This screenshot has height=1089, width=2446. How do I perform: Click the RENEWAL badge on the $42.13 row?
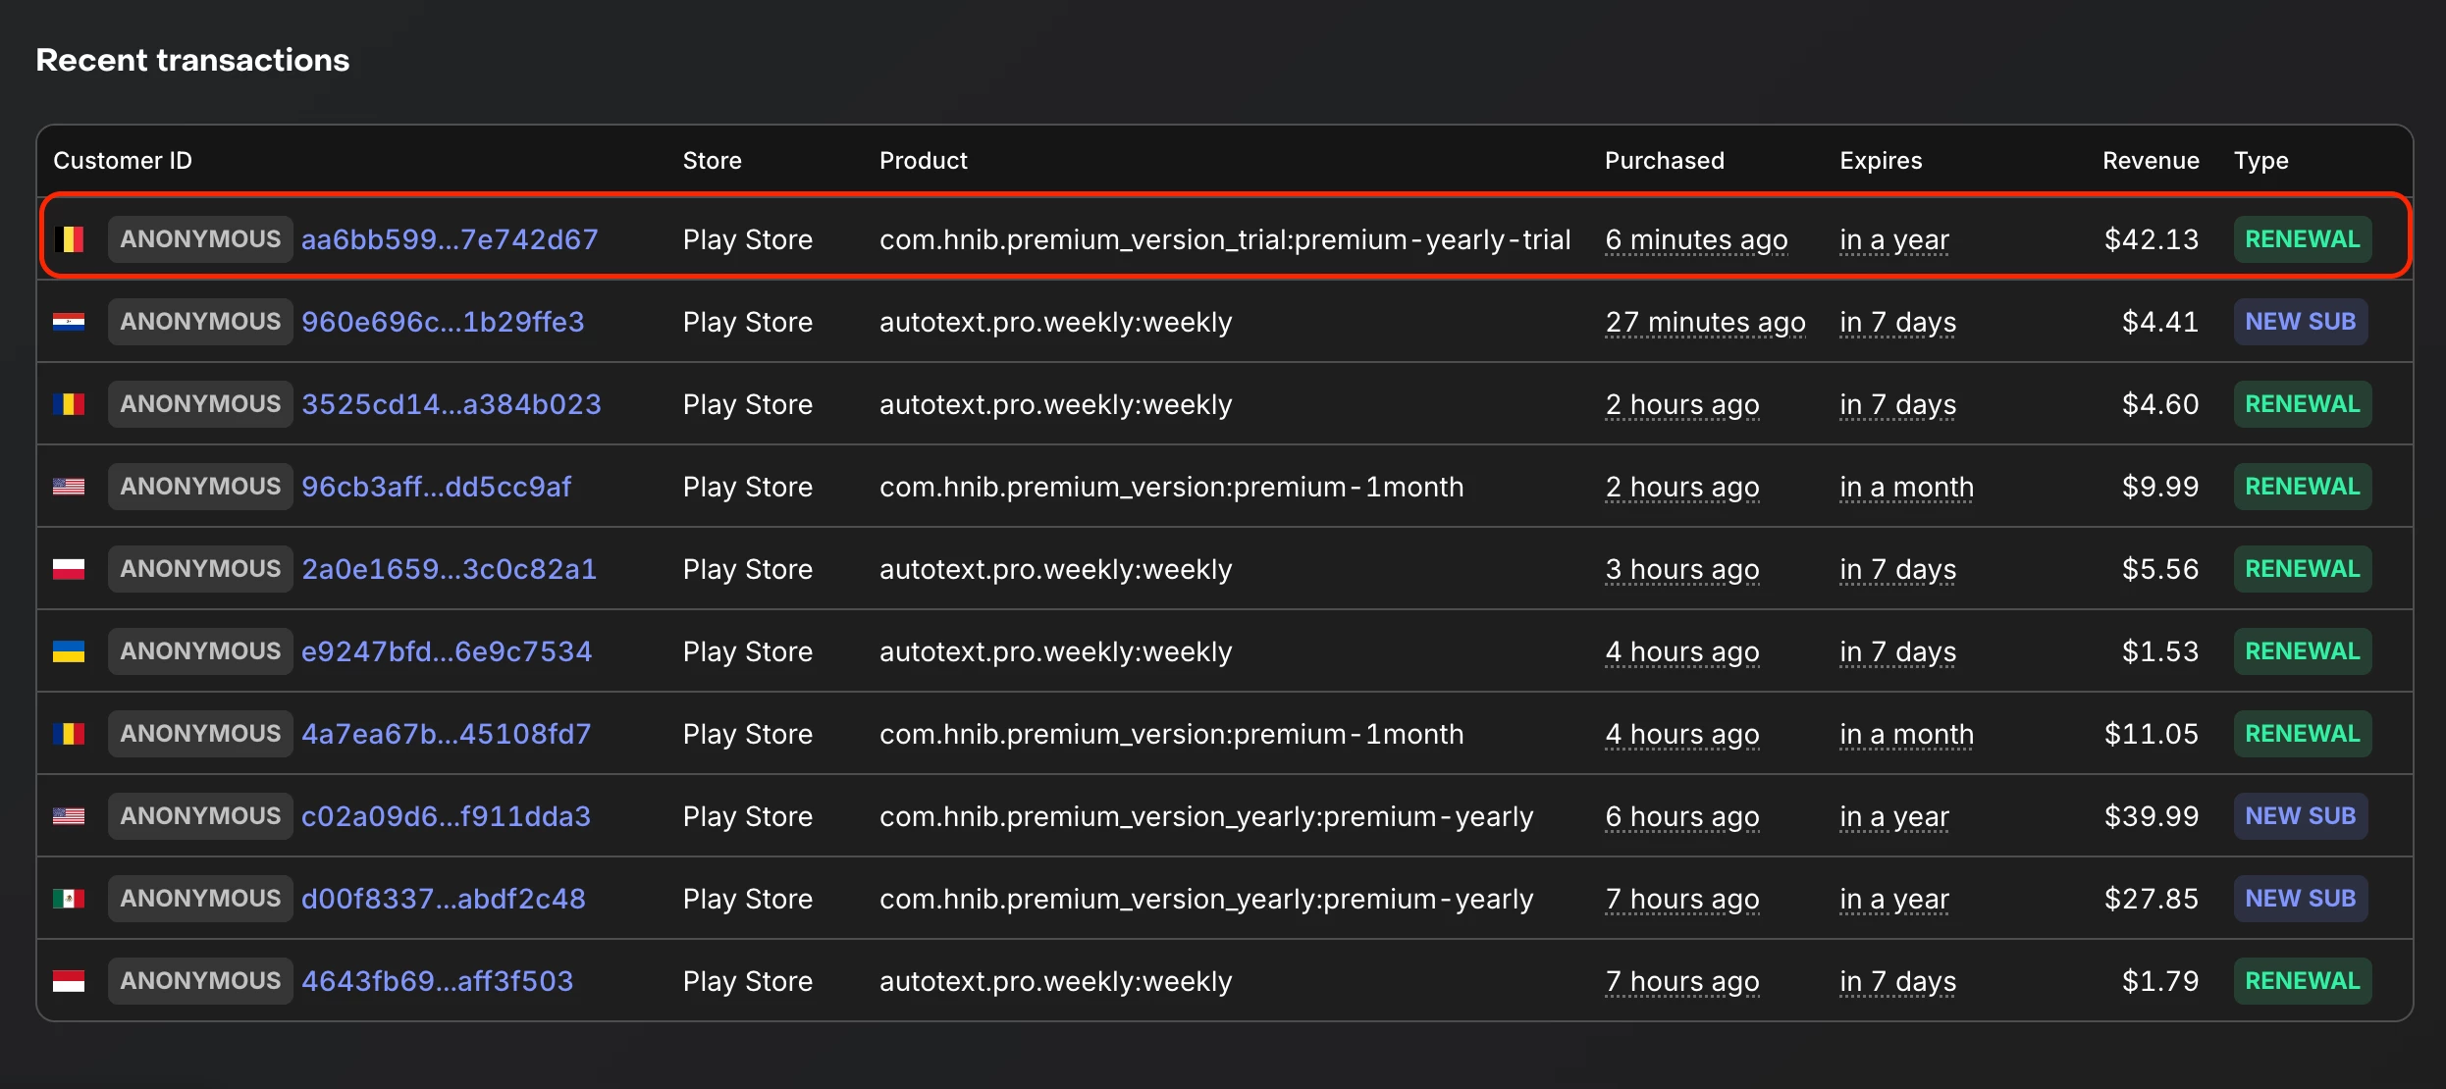(x=2302, y=239)
